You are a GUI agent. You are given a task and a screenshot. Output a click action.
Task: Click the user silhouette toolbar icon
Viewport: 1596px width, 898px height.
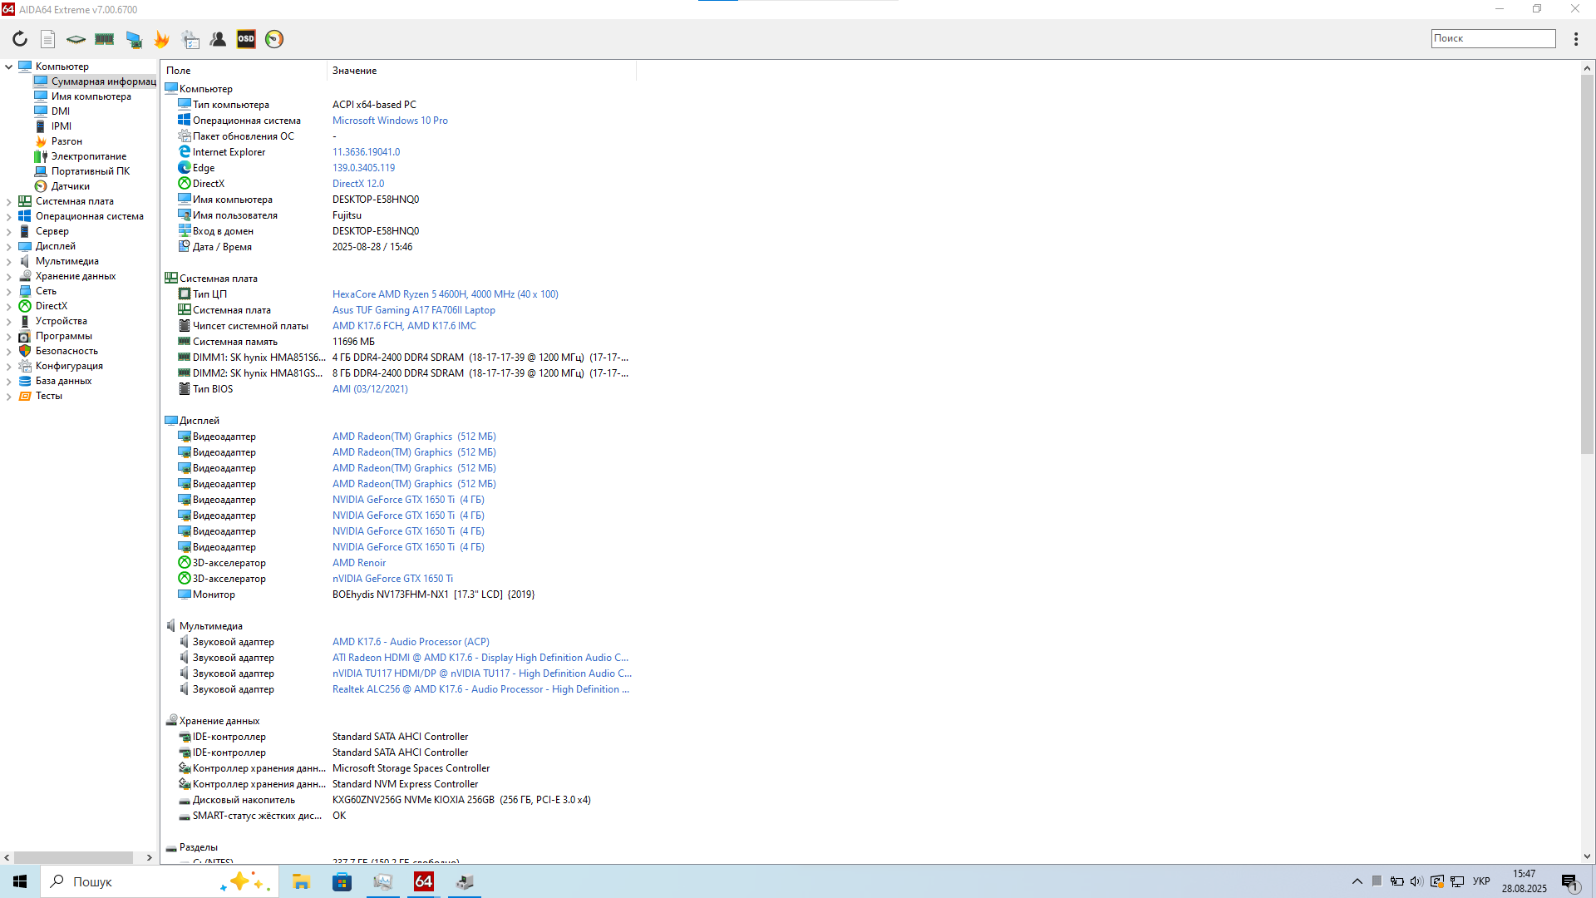coord(218,39)
